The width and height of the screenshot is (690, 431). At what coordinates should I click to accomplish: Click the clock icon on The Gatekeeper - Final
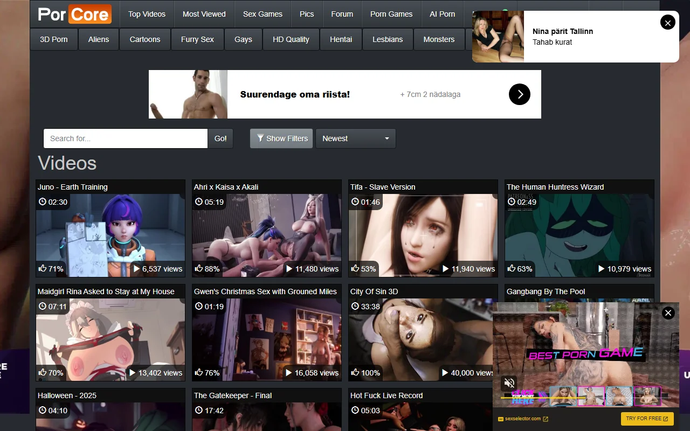[x=199, y=410]
